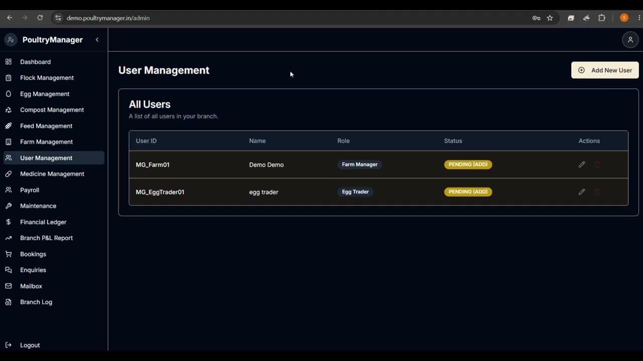Click the Mailbox envelope icon
The image size is (643, 361).
[x=9, y=286]
